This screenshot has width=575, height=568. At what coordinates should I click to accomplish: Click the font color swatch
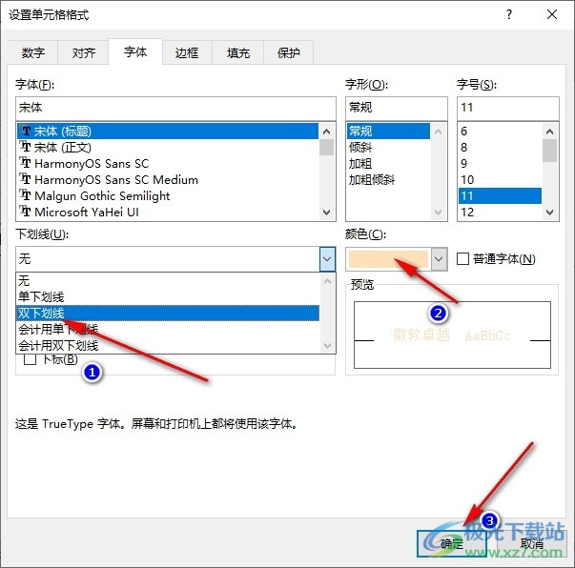(388, 258)
